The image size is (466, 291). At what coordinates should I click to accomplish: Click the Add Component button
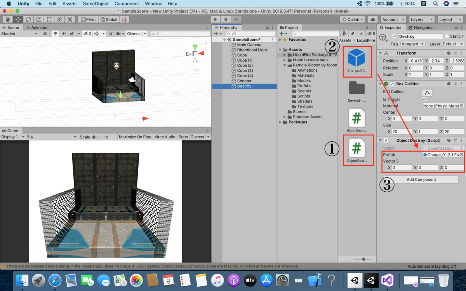421,180
